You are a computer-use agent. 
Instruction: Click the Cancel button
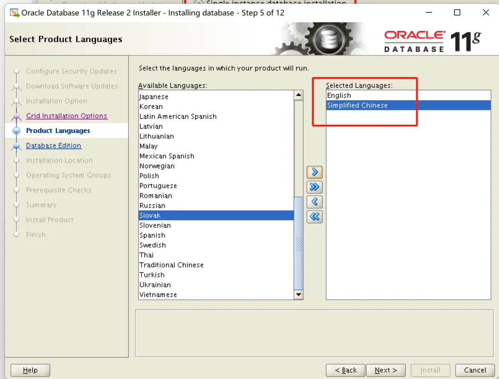(x=475, y=370)
